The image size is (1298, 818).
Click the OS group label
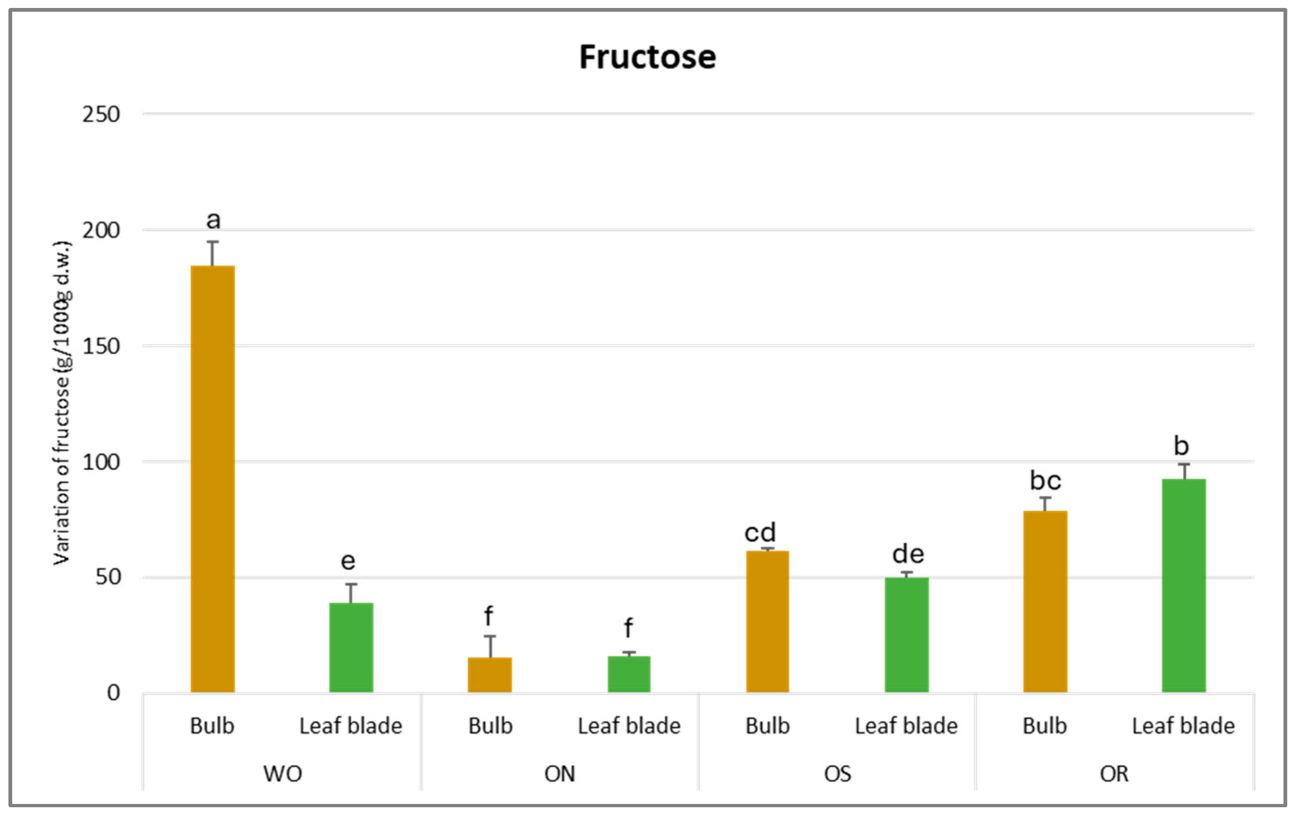(x=837, y=774)
